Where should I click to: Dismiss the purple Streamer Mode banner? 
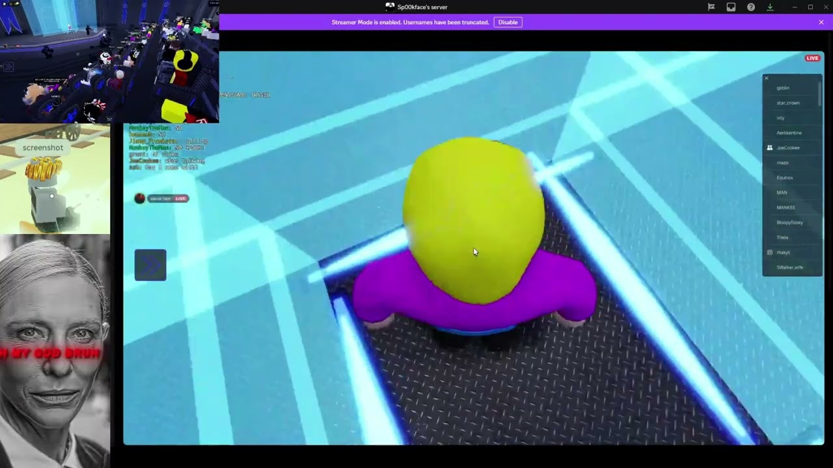point(821,22)
